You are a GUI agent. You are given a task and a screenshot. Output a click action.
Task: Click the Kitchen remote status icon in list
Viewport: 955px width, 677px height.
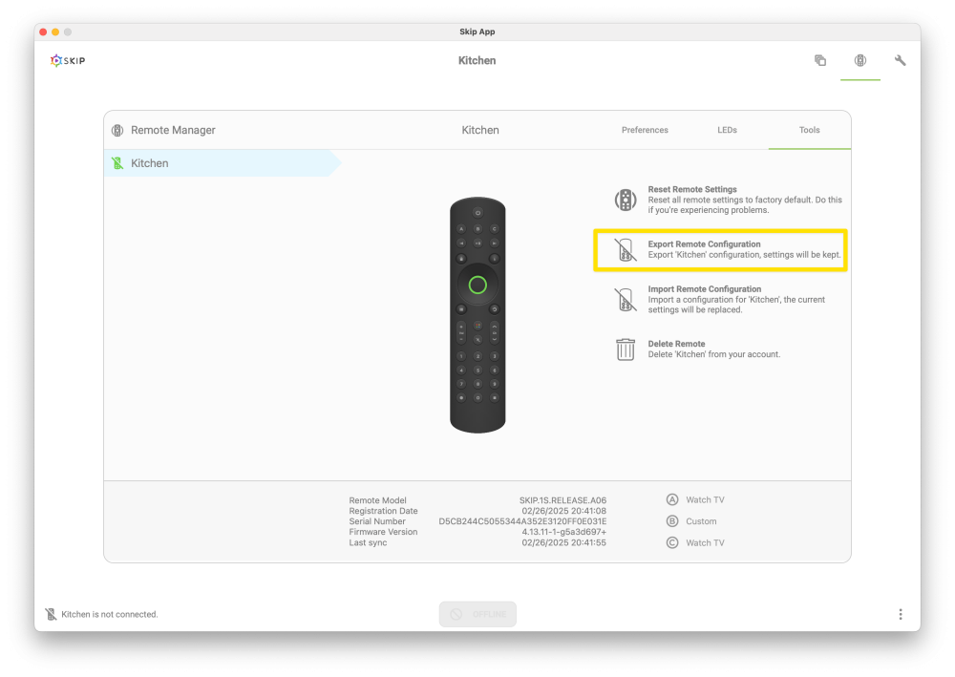click(x=117, y=163)
